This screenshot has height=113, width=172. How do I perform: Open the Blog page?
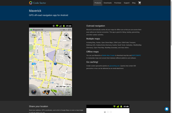pyautogui.click(x=134, y=3)
